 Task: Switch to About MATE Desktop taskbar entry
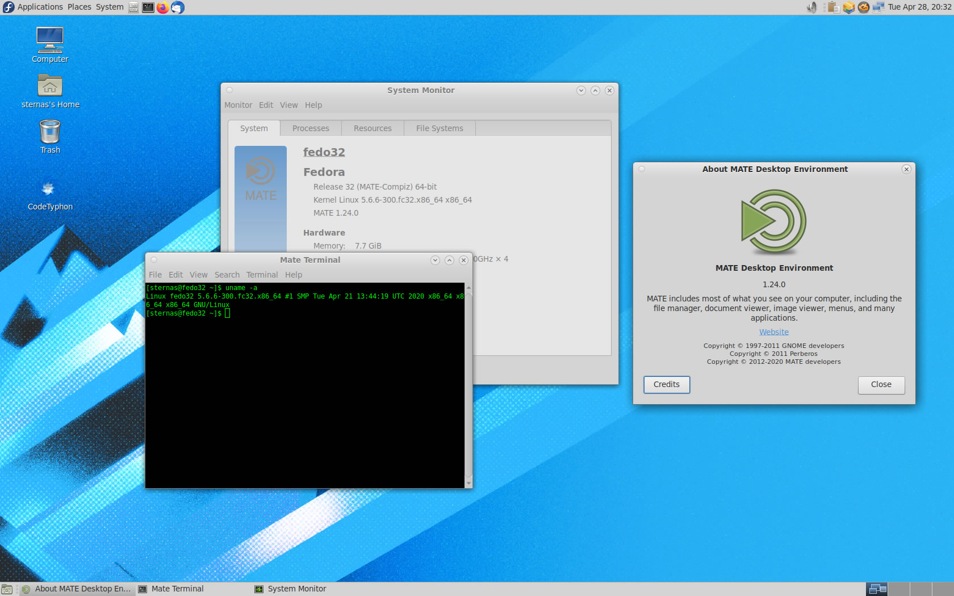(x=77, y=589)
